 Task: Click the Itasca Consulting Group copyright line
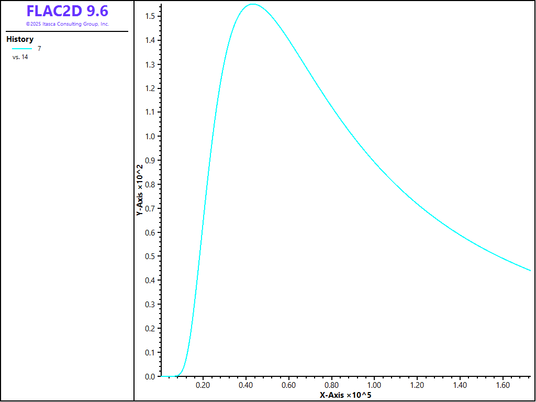(67, 24)
